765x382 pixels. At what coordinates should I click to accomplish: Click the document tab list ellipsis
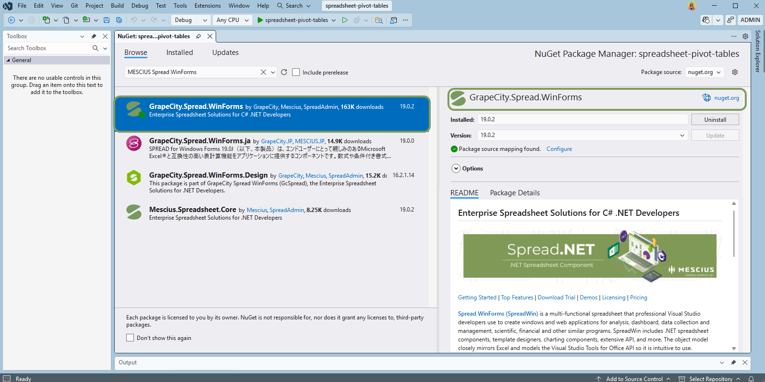coord(734,36)
